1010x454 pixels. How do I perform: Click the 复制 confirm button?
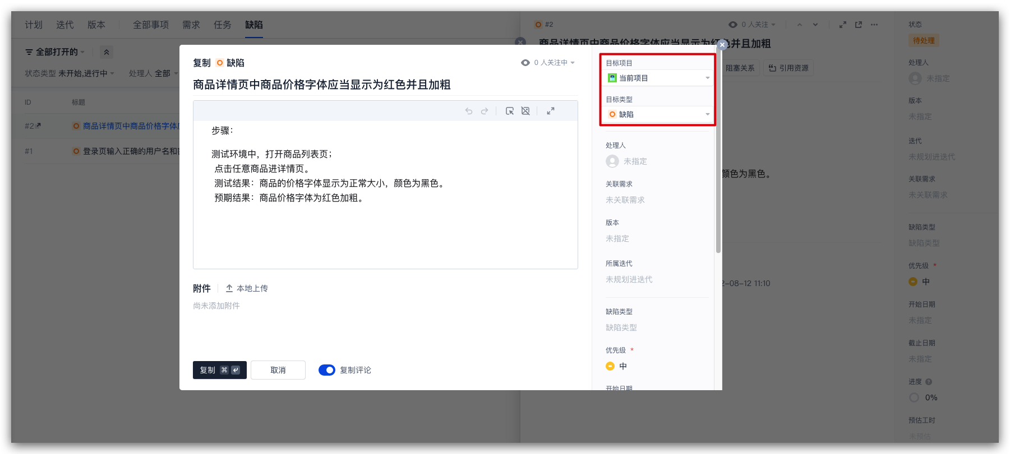[220, 370]
